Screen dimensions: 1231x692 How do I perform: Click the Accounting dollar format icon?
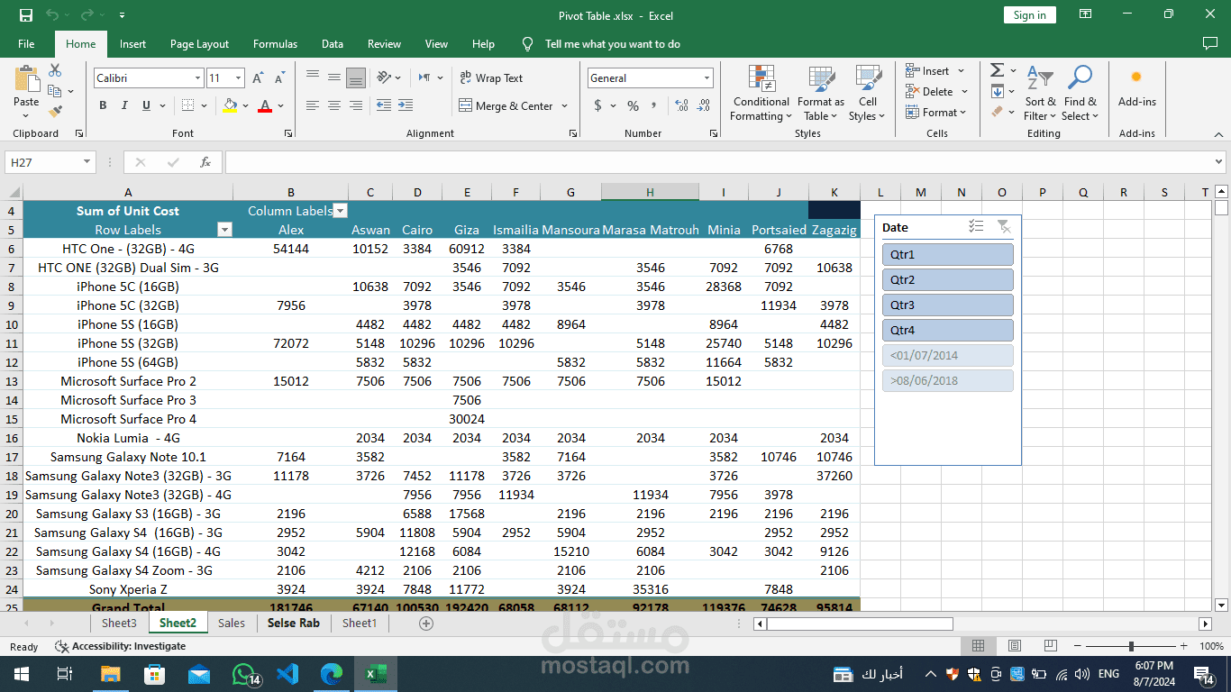[597, 105]
